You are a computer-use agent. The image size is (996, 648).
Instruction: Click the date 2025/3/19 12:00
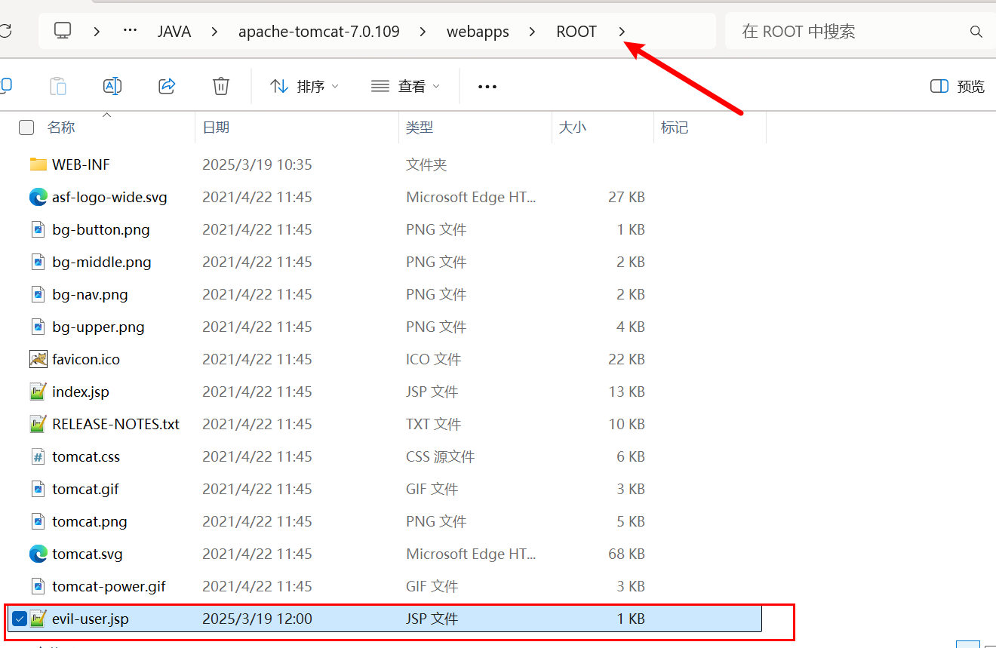pos(257,619)
